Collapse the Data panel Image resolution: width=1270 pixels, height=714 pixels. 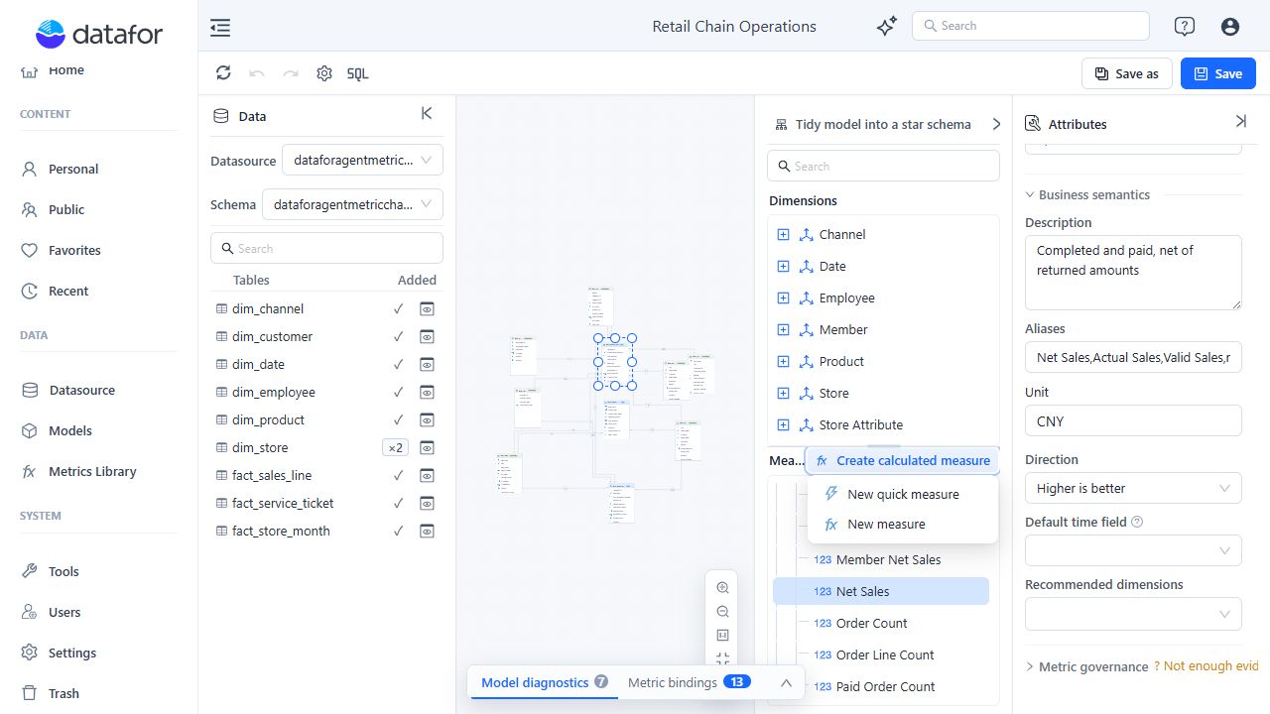point(427,114)
